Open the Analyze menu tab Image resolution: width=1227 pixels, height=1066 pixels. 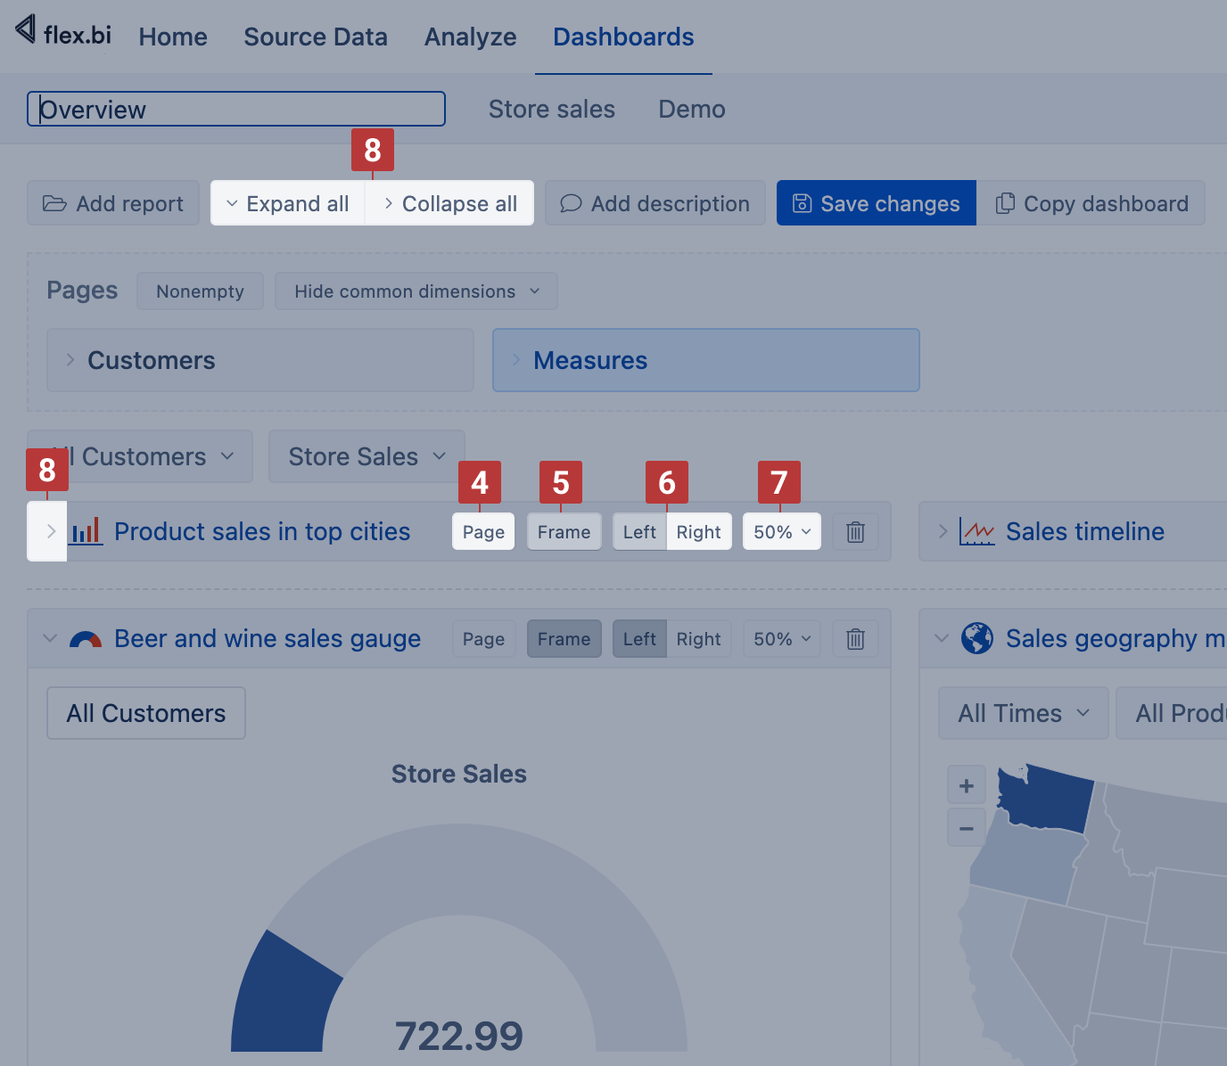pos(470,37)
